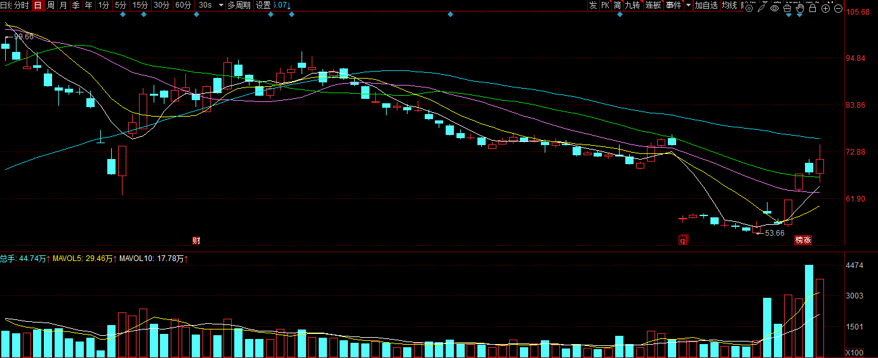Select the drawing pen tool icon
This screenshot has height=358, width=878.
pos(762,8)
